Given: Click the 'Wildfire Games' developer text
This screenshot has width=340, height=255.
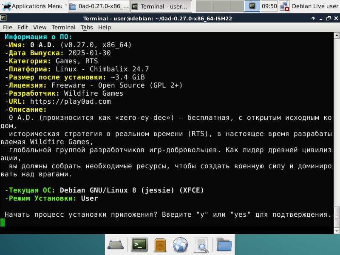Looking at the screenshot, I should click(93, 93).
